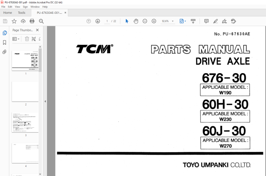This screenshot has height=176, width=266.
Task: Select the Hand pan tool
Action: click(x=136, y=21)
